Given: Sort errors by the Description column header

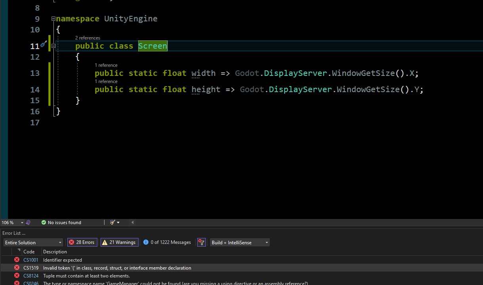Looking at the screenshot, I should coord(55,251).
